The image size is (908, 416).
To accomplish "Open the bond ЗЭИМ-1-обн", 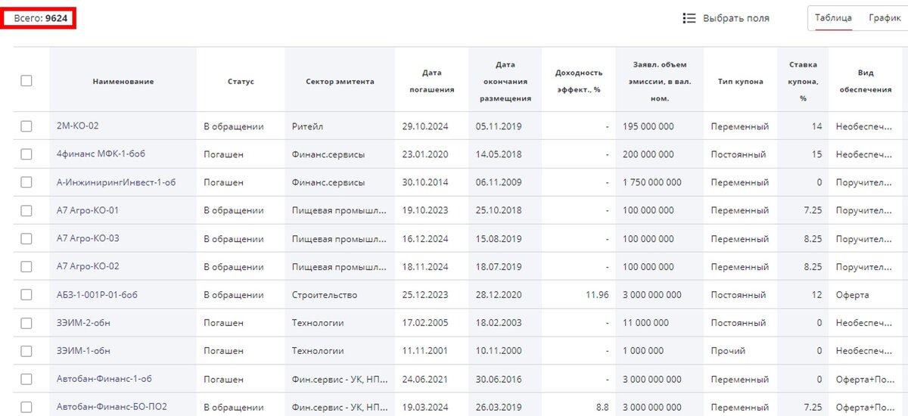I will [83, 351].
